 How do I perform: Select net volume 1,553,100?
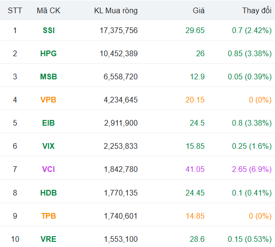[x=121, y=239]
